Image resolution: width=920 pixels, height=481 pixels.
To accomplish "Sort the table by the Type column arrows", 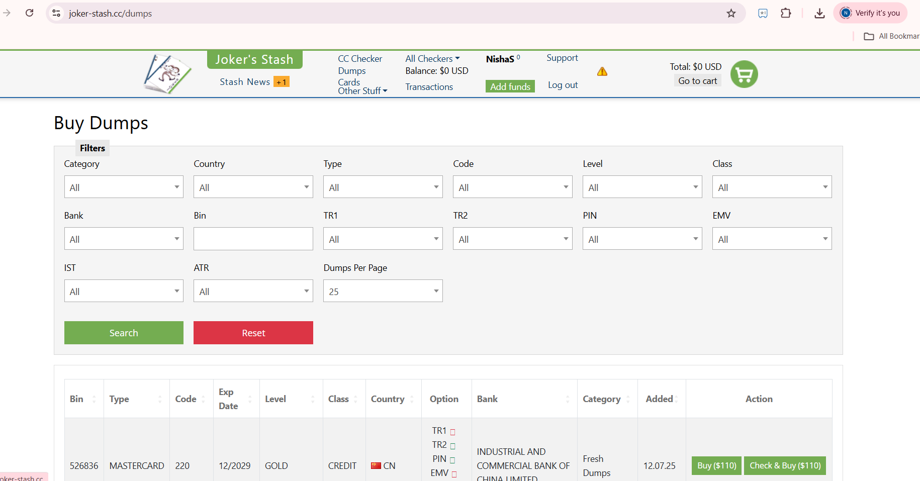I will pyautogui.click(x=160, y=399).
